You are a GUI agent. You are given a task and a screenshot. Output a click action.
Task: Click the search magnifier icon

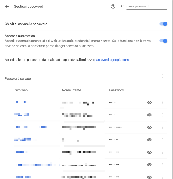[x=123, y=6]
